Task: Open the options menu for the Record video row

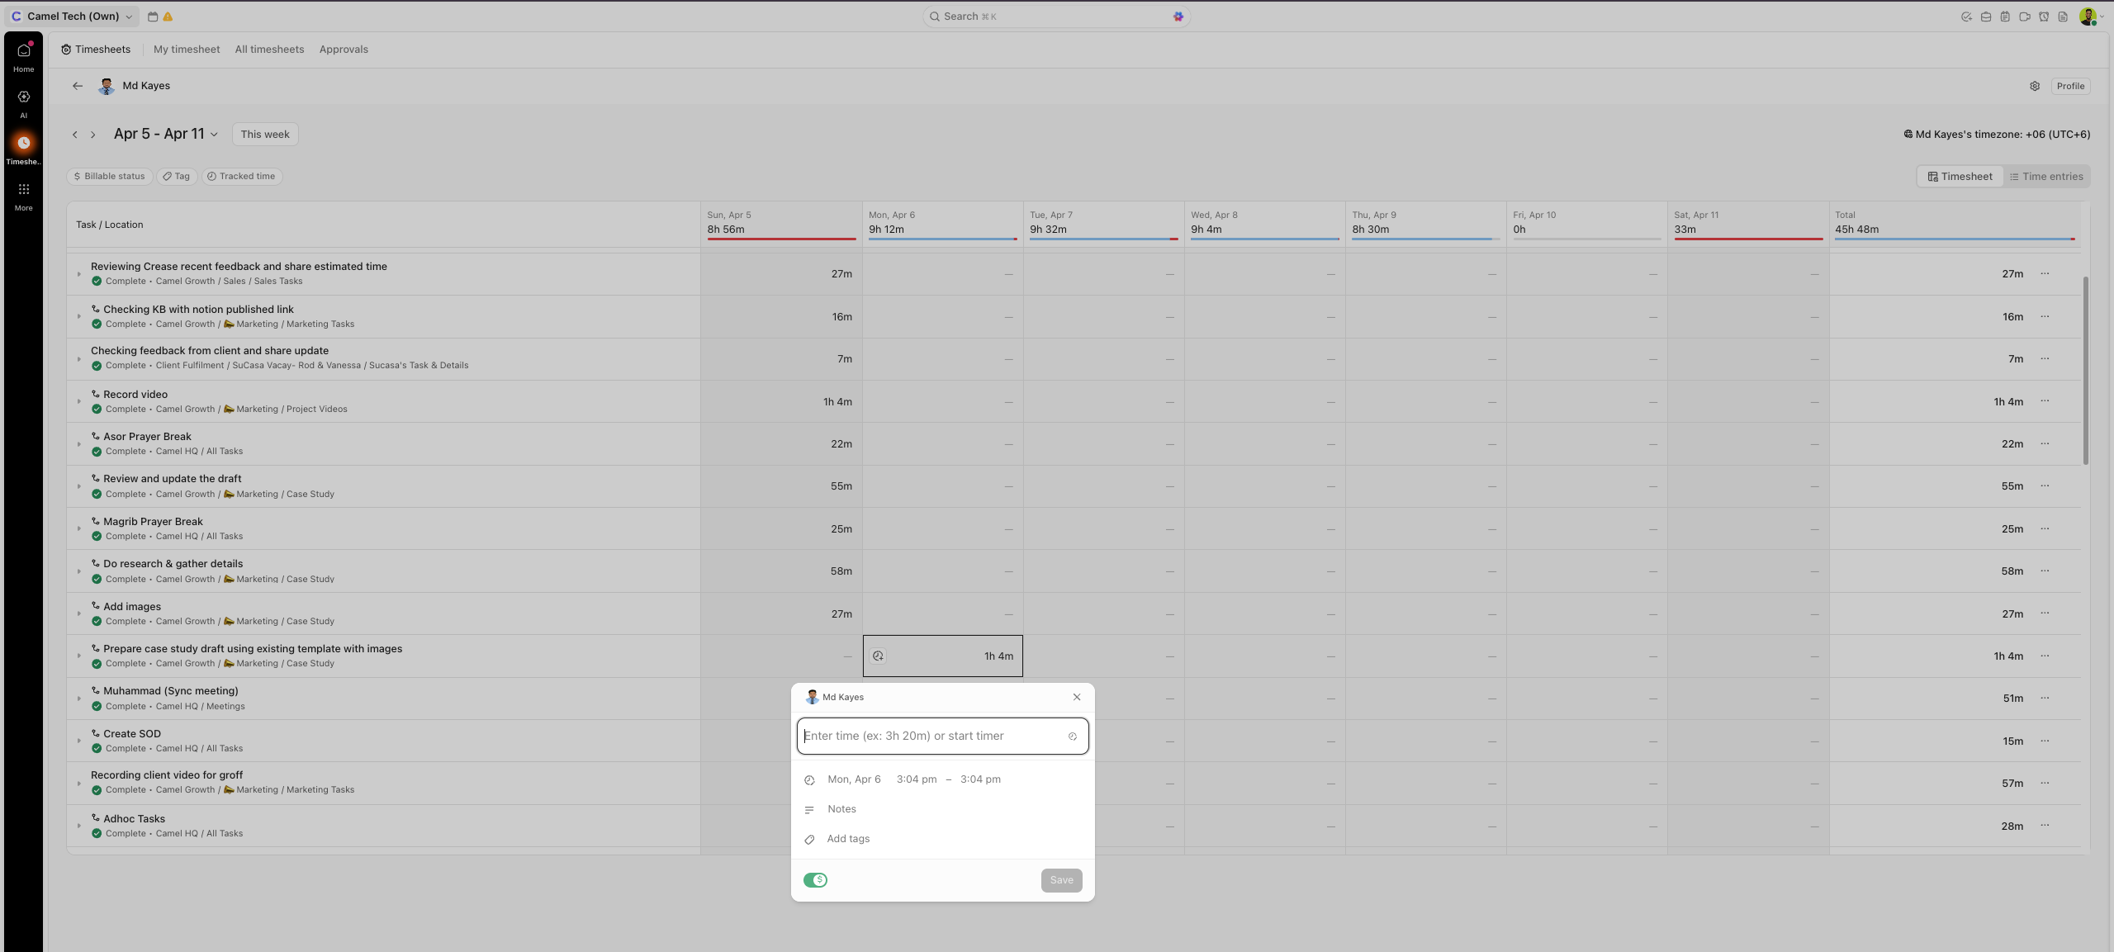Action: click(x=2045, y=401)
